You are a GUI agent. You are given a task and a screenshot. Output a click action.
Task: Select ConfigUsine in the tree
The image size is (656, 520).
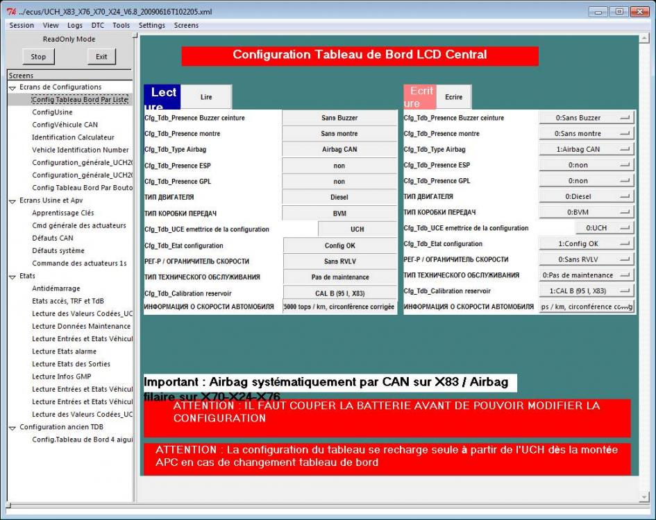[52, 112]
